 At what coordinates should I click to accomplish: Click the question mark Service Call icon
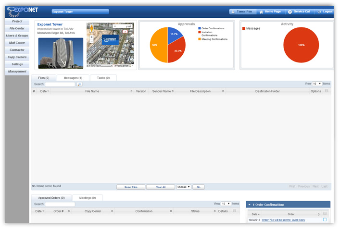click(290, 12)
